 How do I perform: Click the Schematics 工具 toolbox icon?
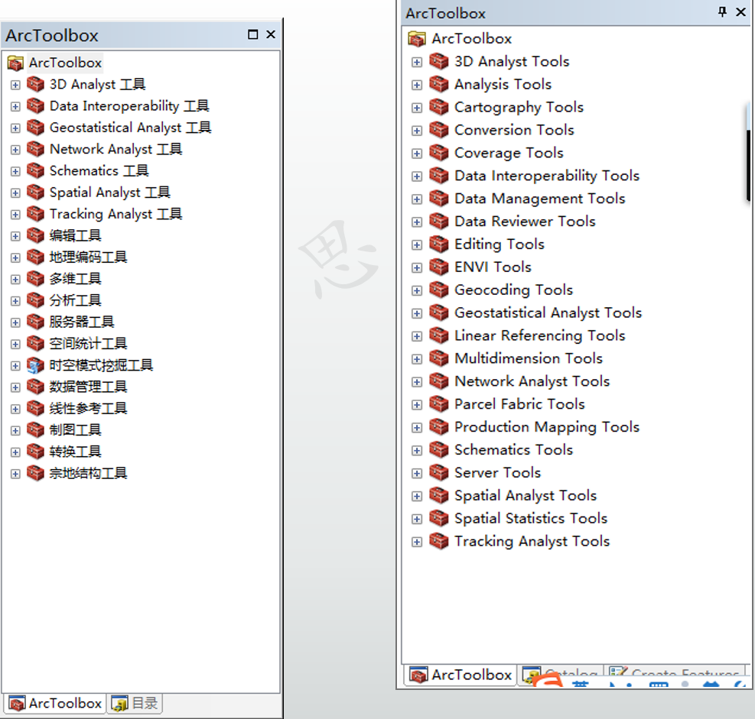pos(35,170)
